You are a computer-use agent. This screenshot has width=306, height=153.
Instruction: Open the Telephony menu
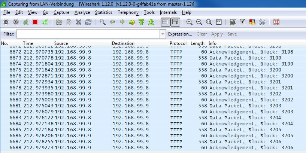click(128, 12)
